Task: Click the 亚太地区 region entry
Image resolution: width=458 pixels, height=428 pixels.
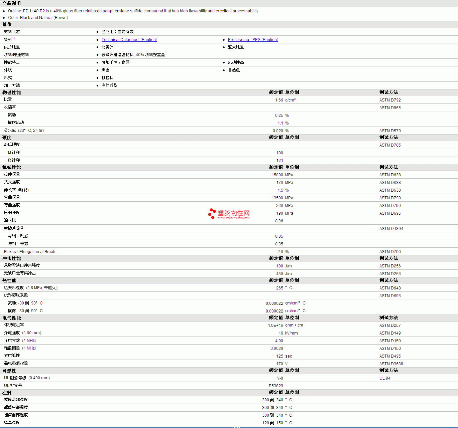Action: 236,47
